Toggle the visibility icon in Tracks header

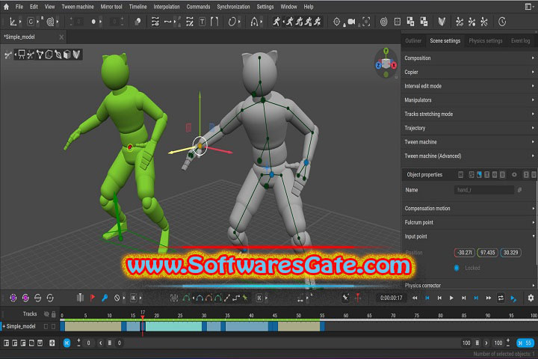(46, 313)
